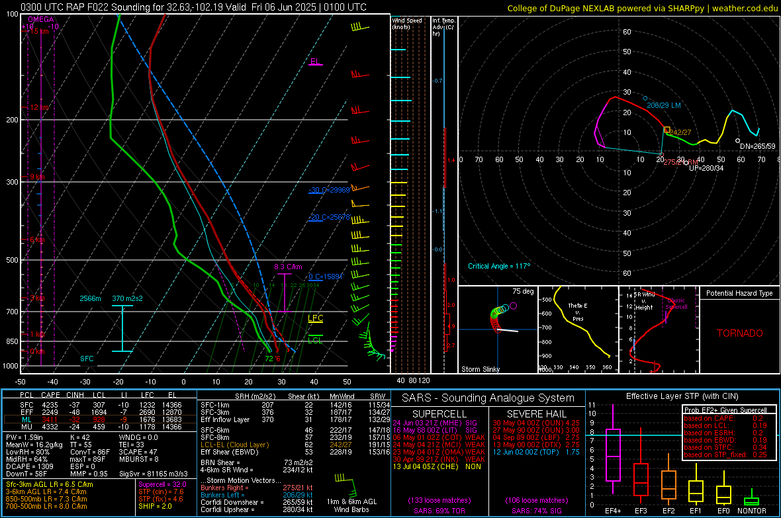Click the 'SARS: 69% TOR' result
Image resolution: width=781 pixels, height=518 pixels.
tap(439, 511)
